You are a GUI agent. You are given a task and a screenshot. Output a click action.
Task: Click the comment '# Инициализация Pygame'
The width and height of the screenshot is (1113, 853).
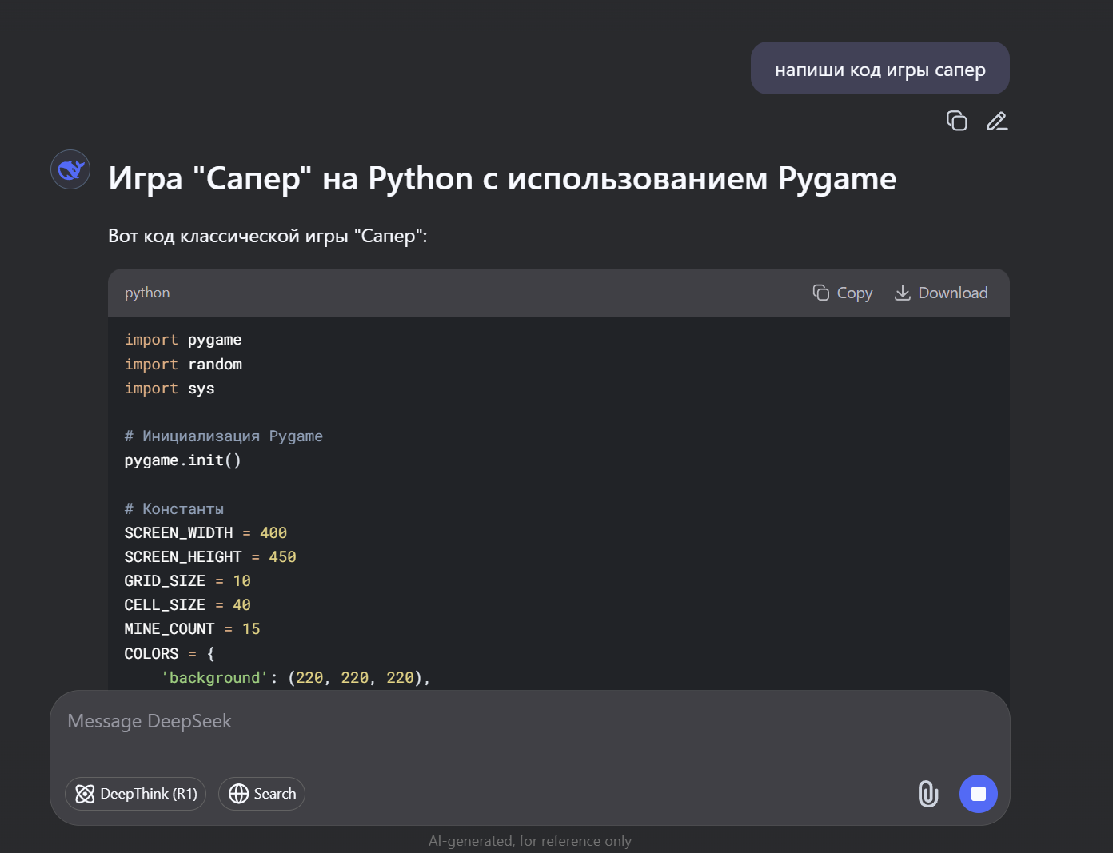pyautogui.click(x=224, y=436)
